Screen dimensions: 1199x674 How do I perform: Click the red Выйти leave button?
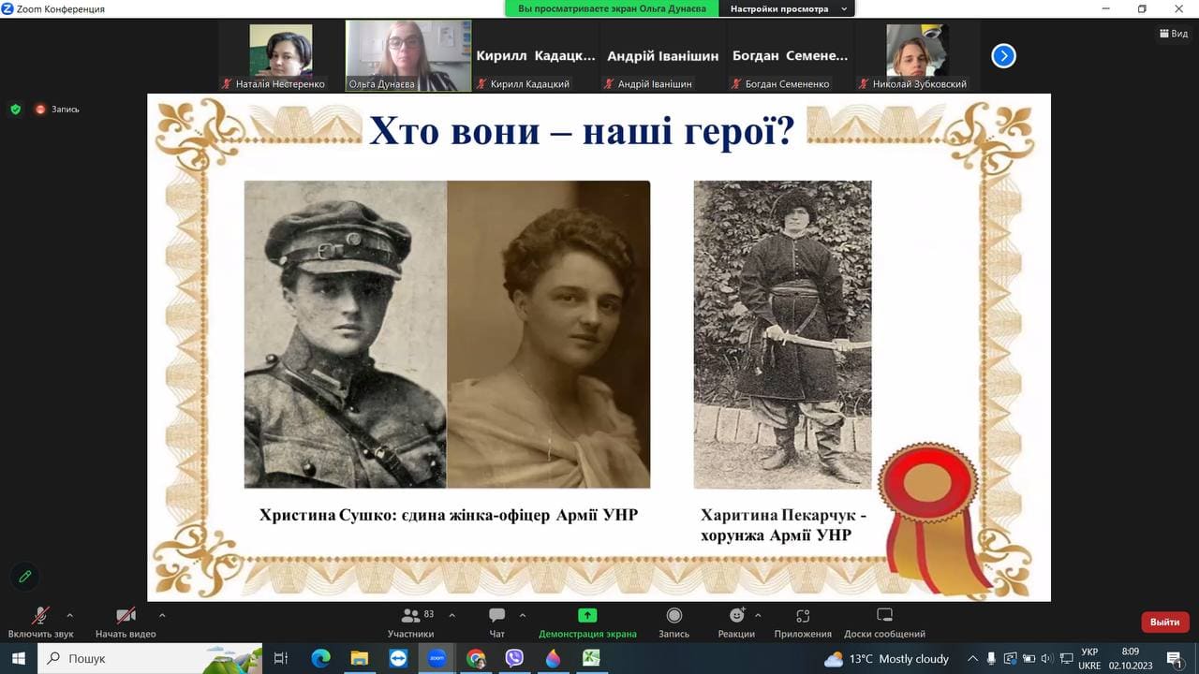pyautogui.click(x=1165, y=622)
